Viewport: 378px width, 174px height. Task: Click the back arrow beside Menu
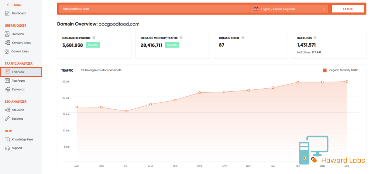(8, 5)
